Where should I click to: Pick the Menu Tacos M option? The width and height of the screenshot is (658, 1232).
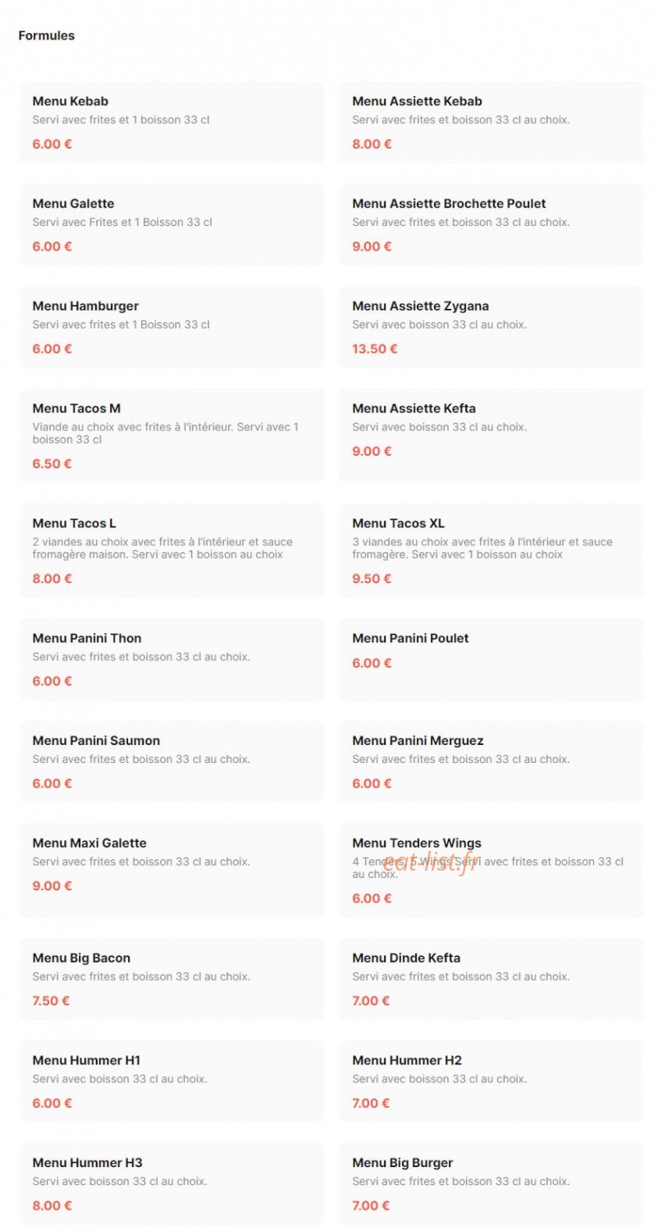tap(171, 435)
